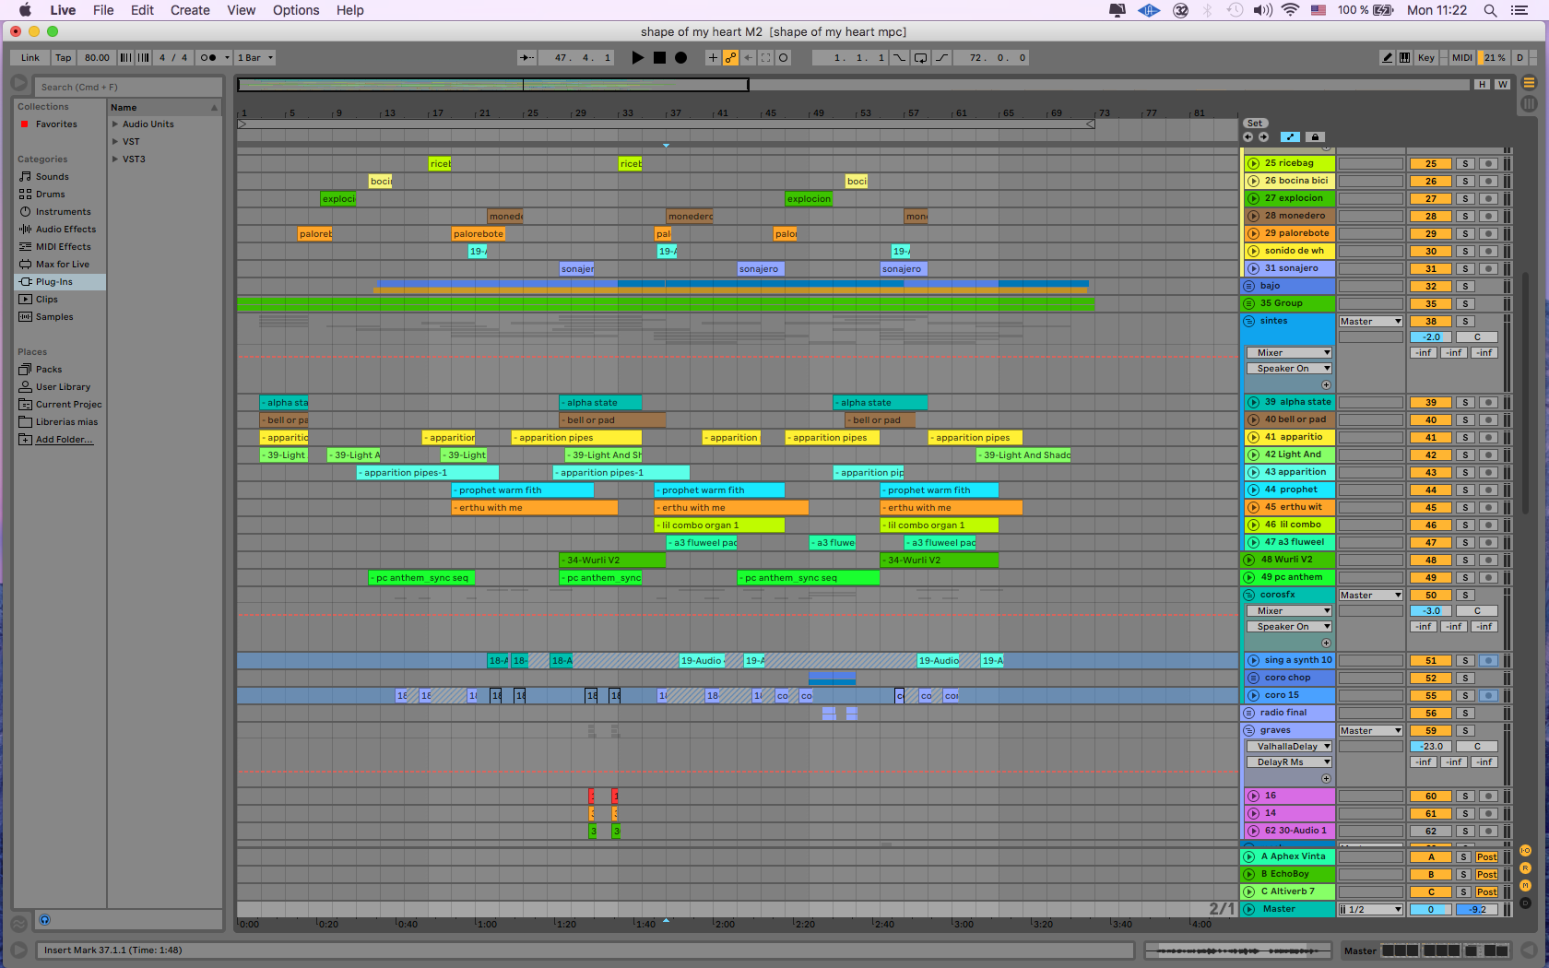Click Set locator button
The height and width of the screenshot is (968, 1549).
coord(1255,123)
